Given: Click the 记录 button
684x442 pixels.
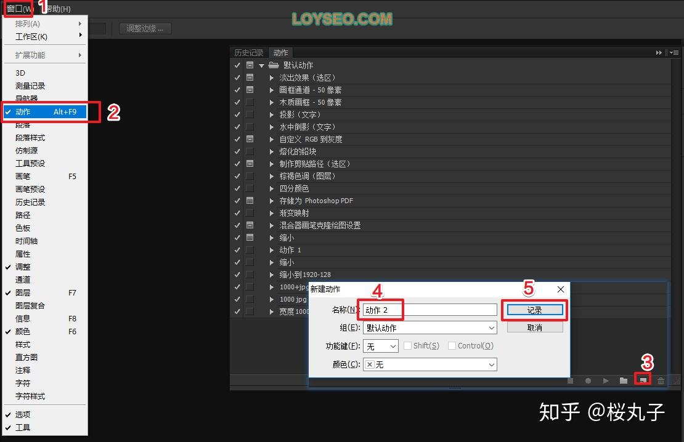Looking at the screenshot, I should pos(535,310).
